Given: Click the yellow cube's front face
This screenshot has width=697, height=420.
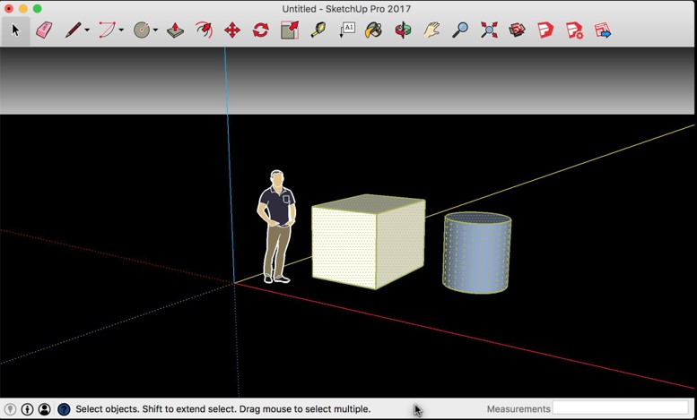Looking at the screenshot, I should (343, 244).
